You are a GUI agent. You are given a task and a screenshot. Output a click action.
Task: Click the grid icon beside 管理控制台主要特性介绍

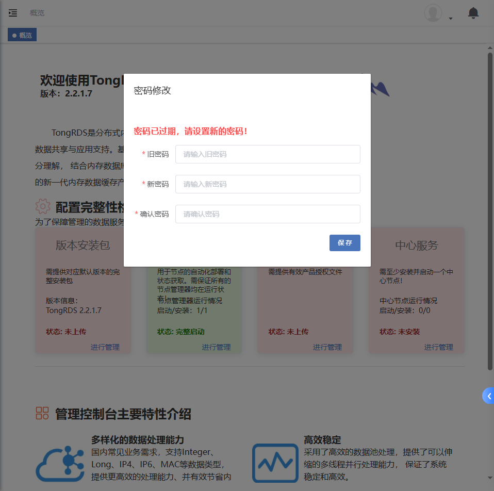[x=42, y=413]
